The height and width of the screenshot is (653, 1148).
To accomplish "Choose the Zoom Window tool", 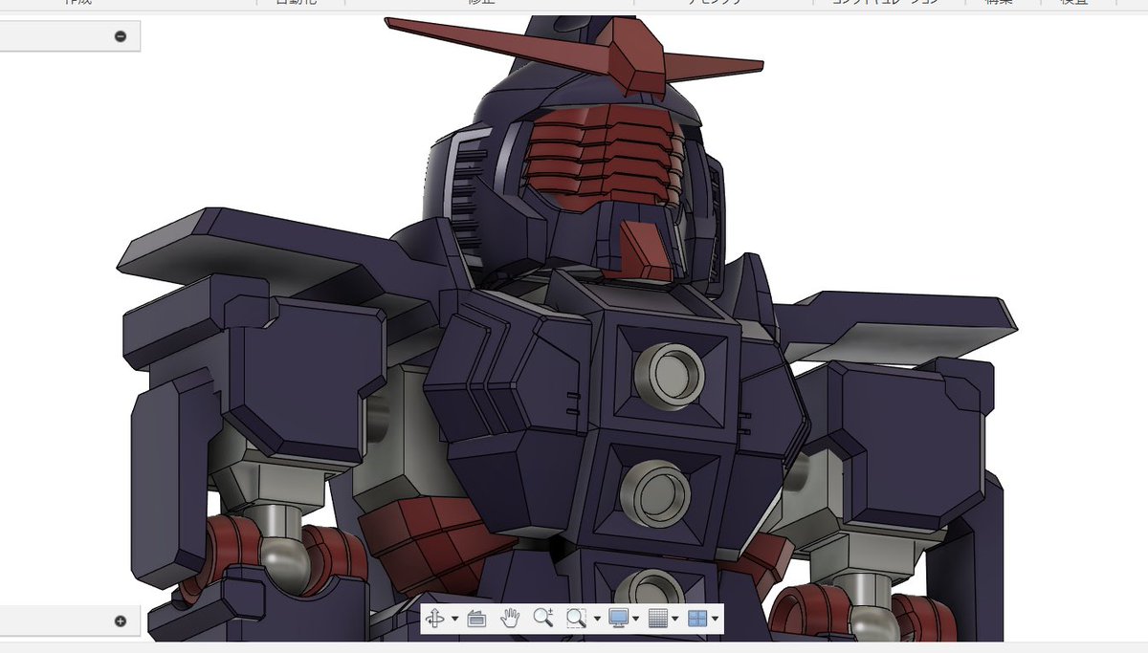I will (x=577, y=619).
